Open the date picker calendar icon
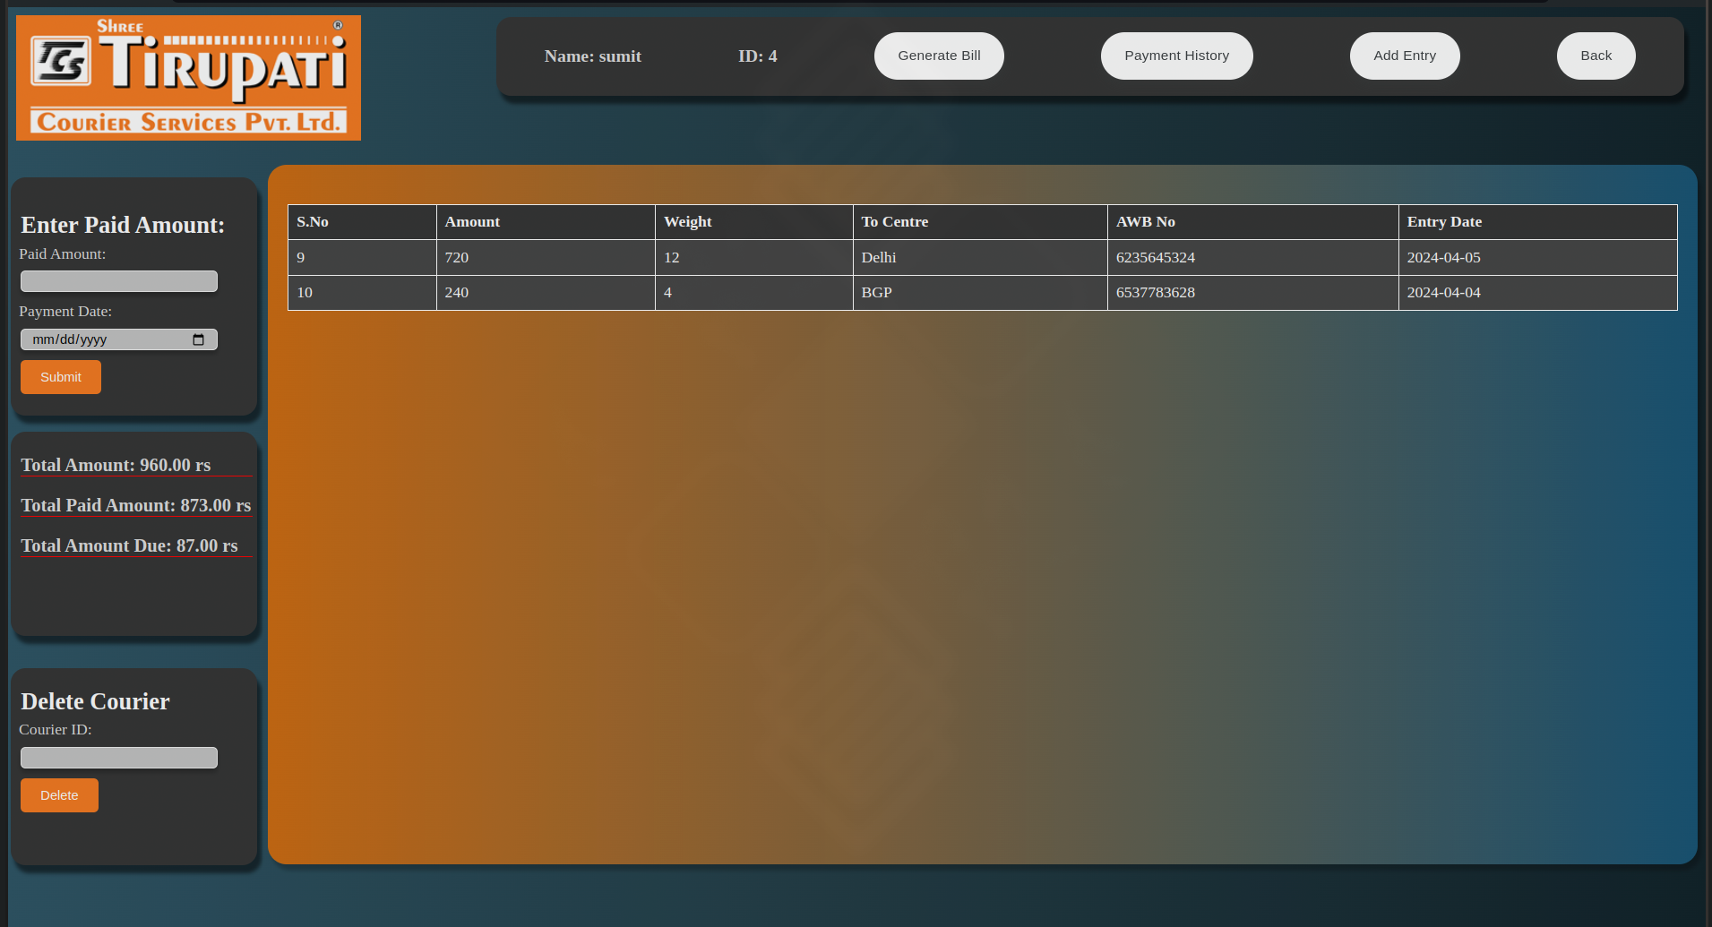 tap(199, 339)
